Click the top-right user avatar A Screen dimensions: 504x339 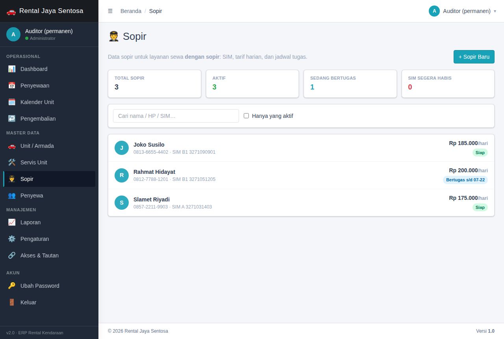[x=434, y=11]
